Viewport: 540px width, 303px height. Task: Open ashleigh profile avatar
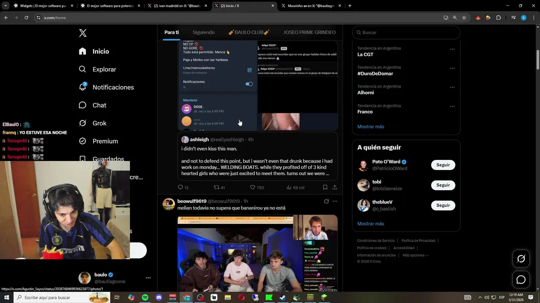coord(185,139)
